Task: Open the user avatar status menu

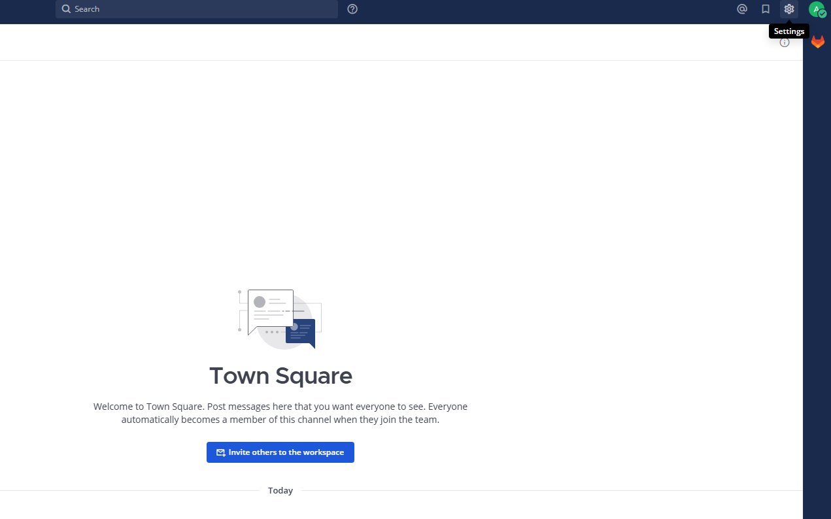Action: tap(817, 9)
